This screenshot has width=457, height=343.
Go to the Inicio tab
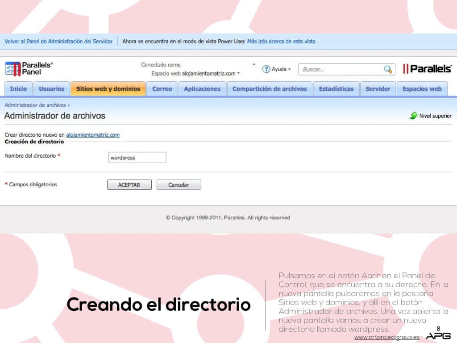(x=18, y=89)
